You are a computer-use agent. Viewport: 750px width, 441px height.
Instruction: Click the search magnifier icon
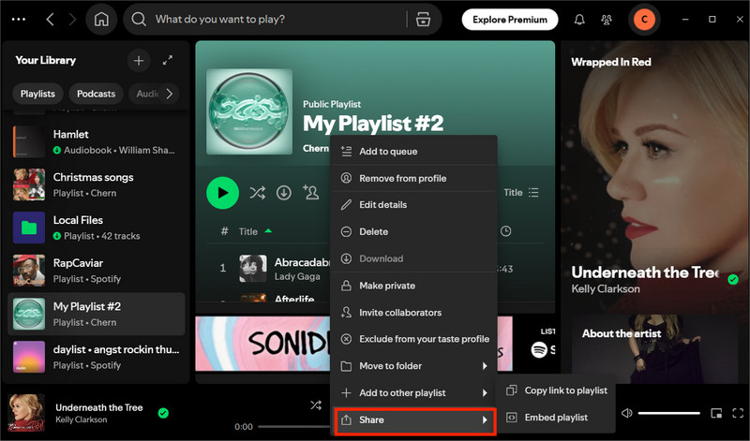(x=139, y=19)
